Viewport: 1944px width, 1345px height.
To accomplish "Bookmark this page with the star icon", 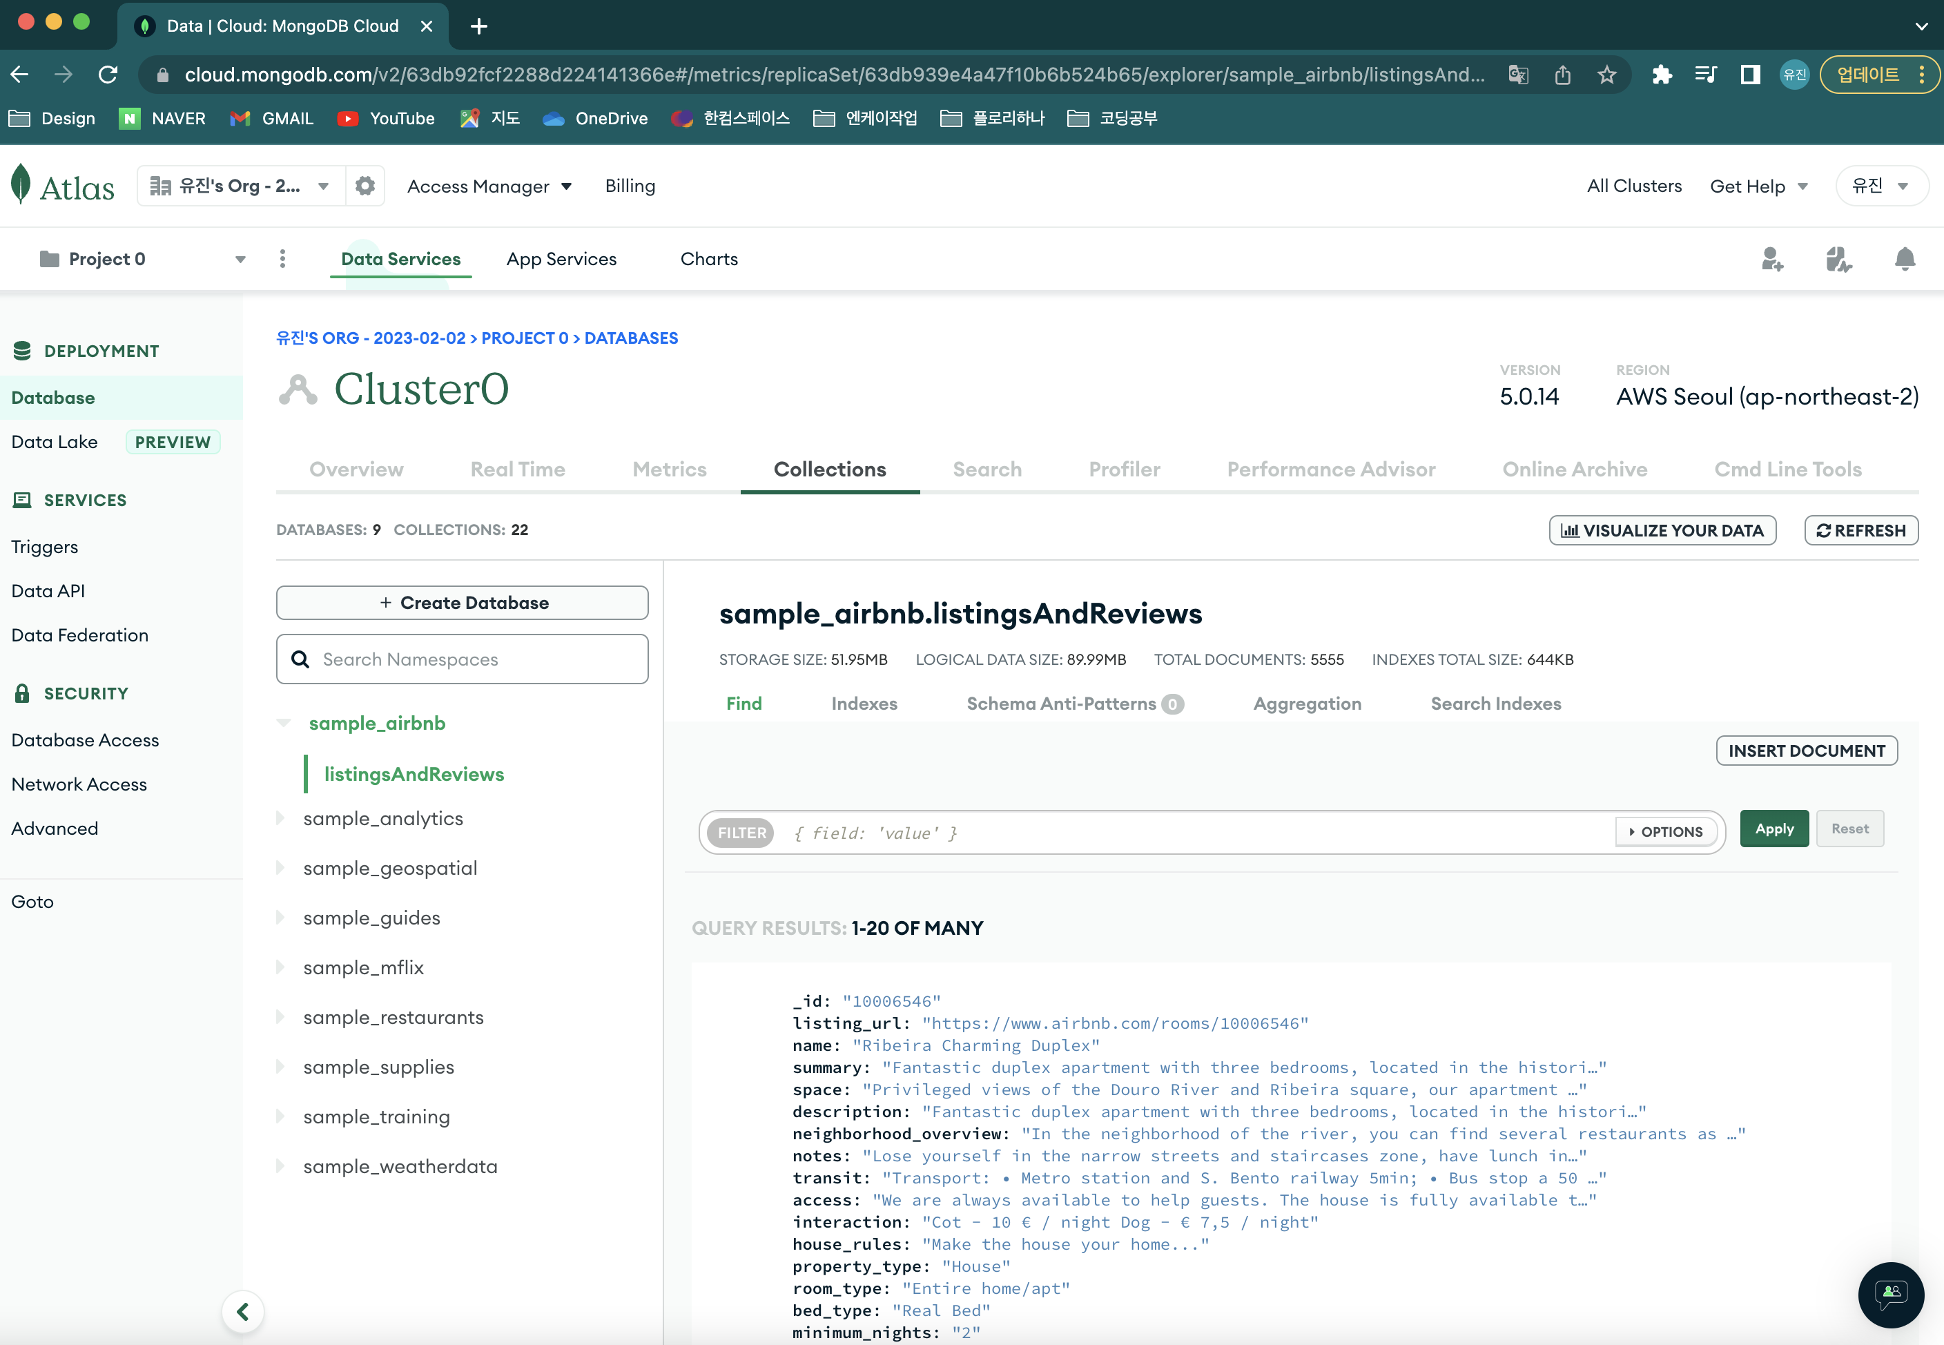I will (1607, 74).
